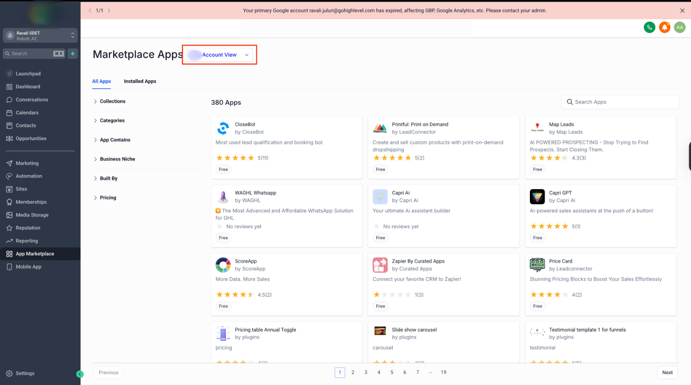
Task: Select current page 1 in pagination
Action: pos(340,372)
